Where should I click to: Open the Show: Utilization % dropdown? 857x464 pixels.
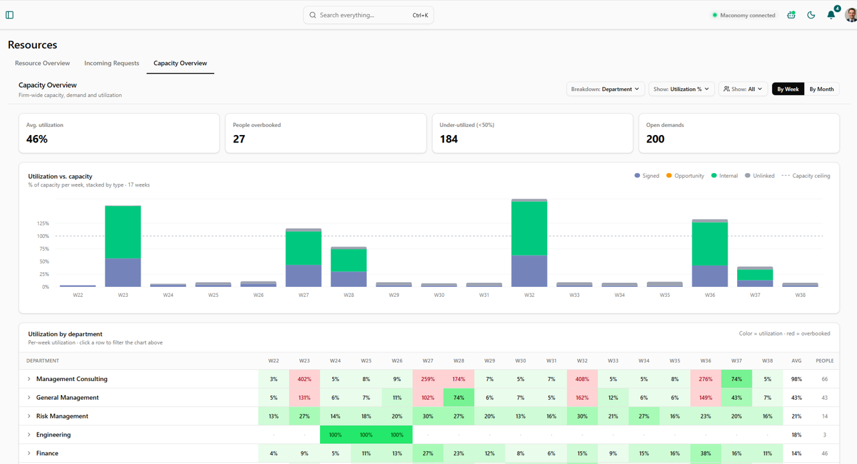(x=682, y=89)
